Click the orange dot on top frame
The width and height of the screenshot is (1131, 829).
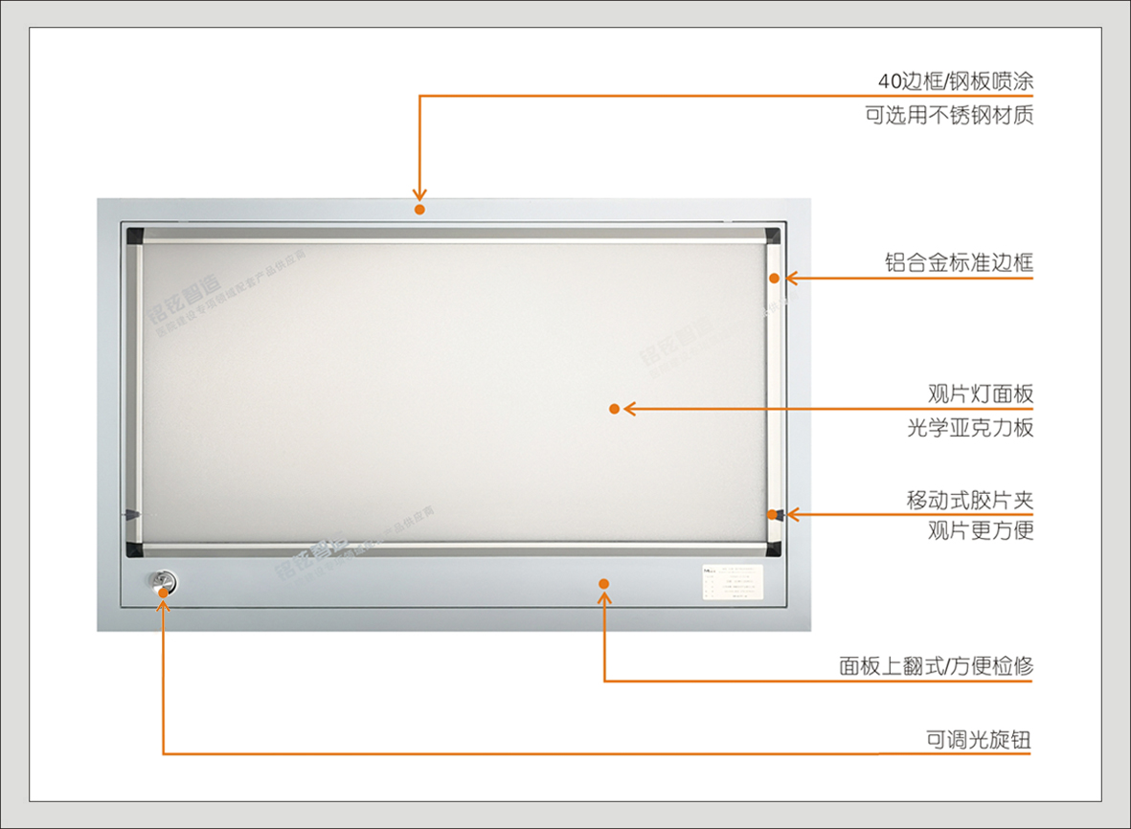point(419,210)
